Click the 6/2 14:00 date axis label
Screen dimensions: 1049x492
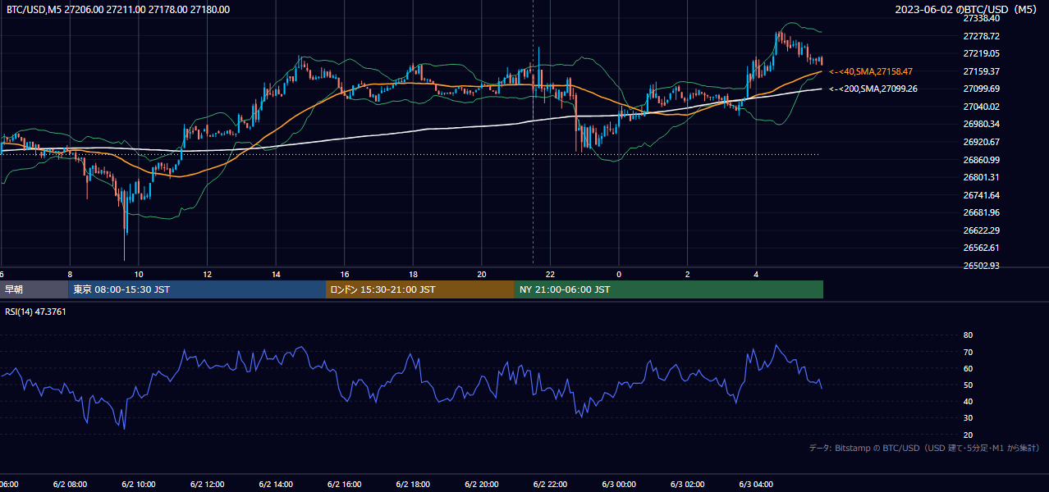[x=276, y=485]
